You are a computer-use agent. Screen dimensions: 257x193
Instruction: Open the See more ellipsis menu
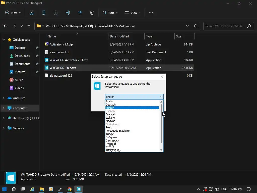(151, 13)
